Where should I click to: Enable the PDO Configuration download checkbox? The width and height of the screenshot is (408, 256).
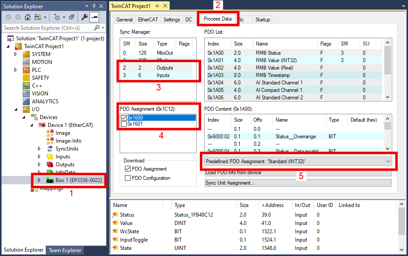pos(128,178)
